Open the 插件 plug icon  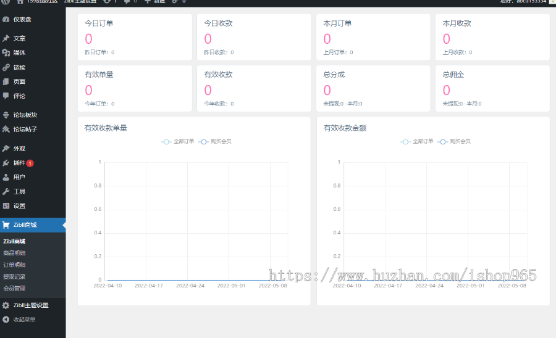(6, 163)
